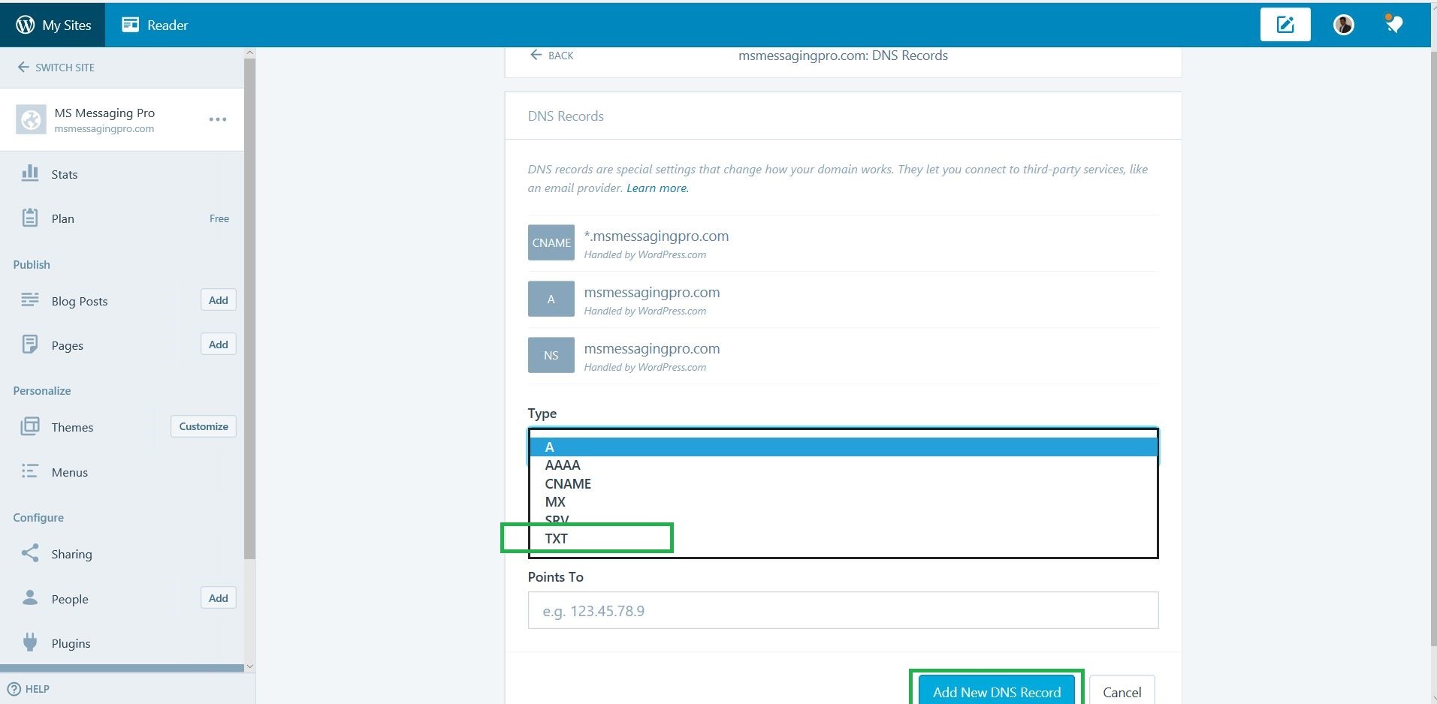Switch to the Reader tab

point(155,25)
